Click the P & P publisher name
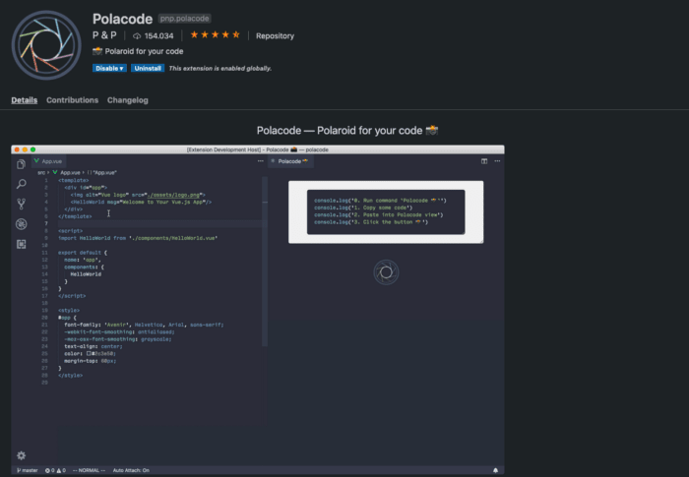 (104, 35)
